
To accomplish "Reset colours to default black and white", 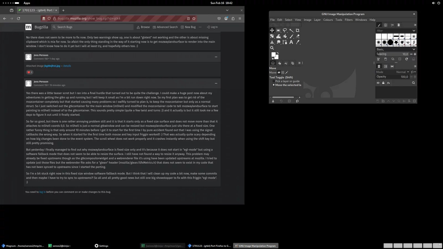I will point(272,58).
